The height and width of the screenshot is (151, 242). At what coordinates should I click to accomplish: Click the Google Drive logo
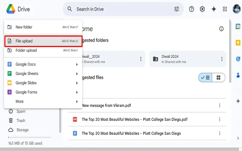11,9
